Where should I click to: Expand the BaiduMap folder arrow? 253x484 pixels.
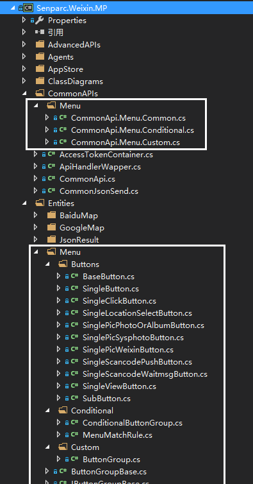coord(35,215)
